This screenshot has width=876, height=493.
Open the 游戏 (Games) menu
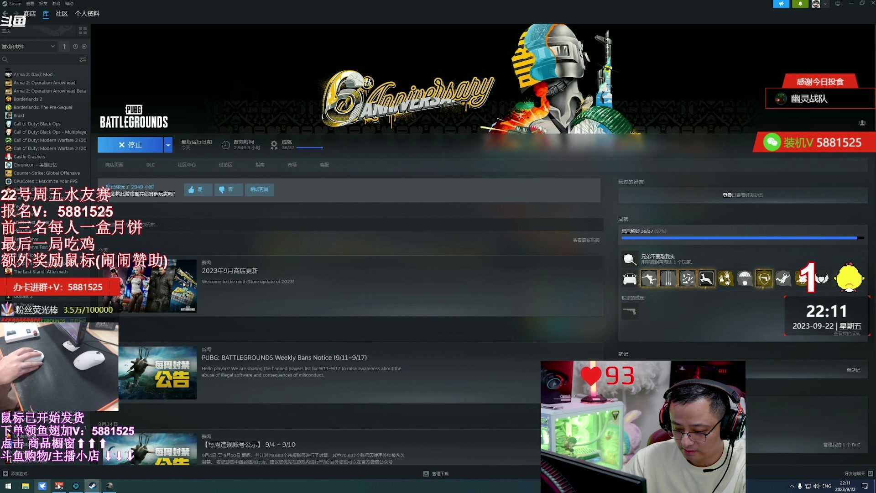(x=56, y=4)
